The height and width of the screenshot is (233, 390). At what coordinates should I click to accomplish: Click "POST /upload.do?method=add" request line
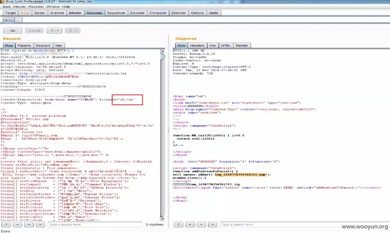pos(37,51)
